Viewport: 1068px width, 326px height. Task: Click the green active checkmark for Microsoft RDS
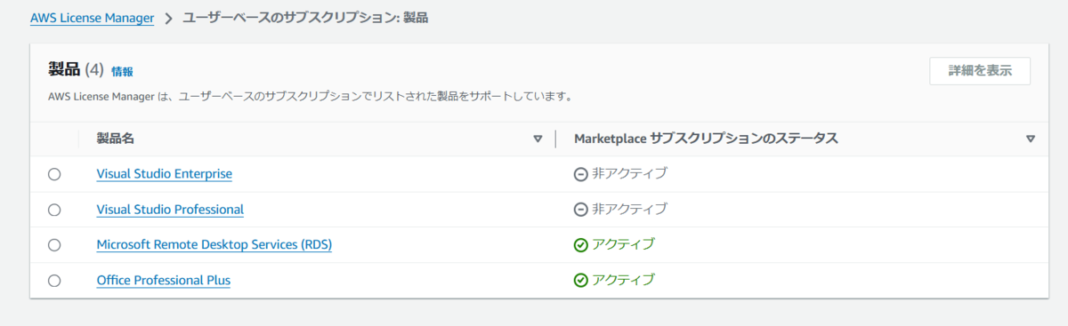coord(581,245)
